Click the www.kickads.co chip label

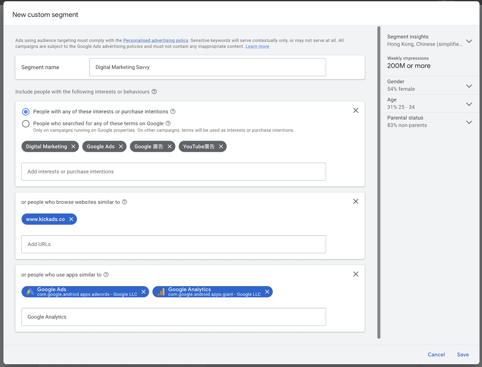(45, 219)
